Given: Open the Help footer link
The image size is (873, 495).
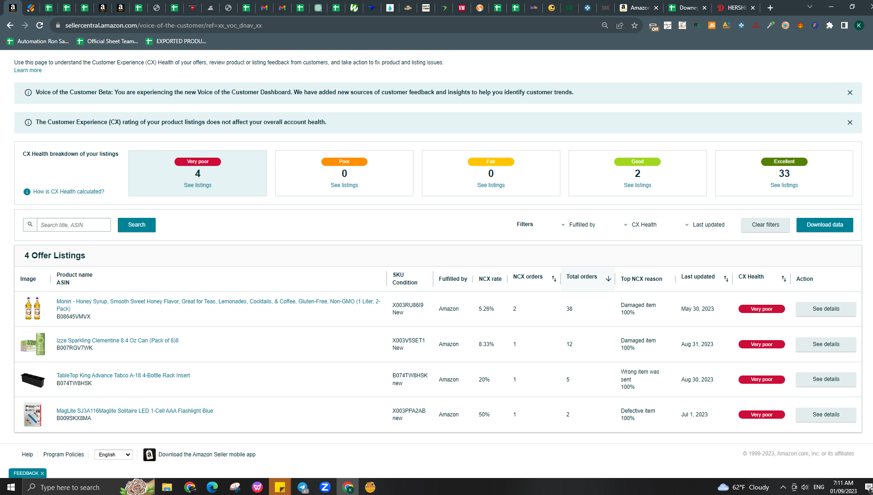Looking at the screenshot, I should pyautogui.click(x=28, y=455).
